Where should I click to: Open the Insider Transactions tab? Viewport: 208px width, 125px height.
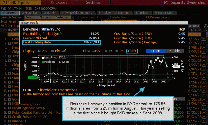(114, 13)
